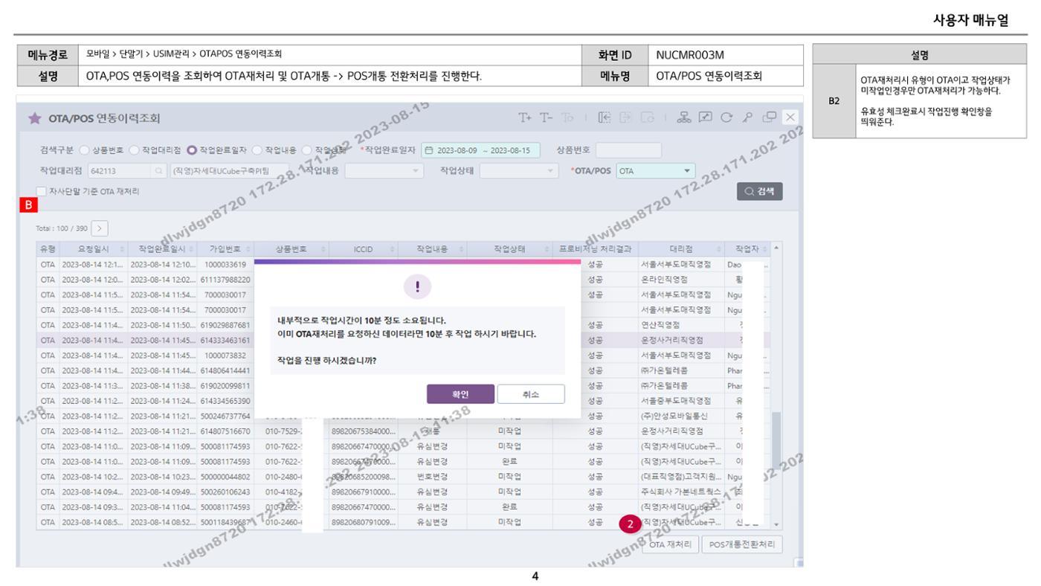Click the 작업완료일자 date range field
The width and height of the screenshot is (1041, 586).
coord(480,150)
